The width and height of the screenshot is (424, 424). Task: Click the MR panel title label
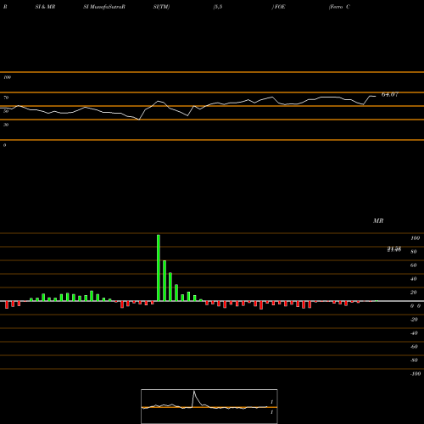pos(378,220)
